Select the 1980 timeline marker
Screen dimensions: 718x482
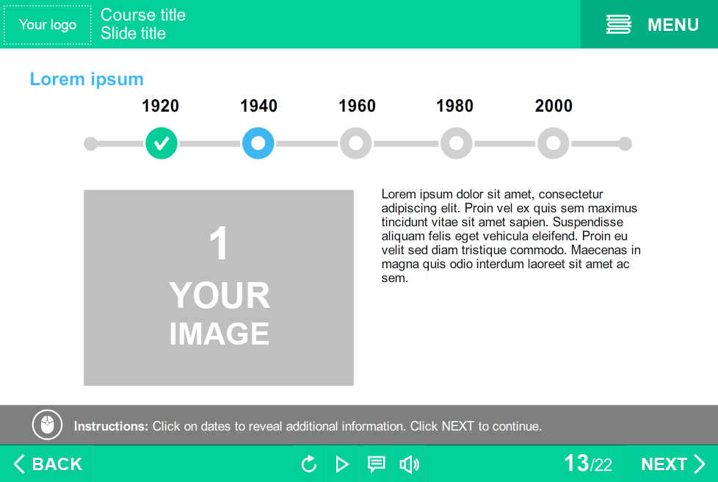pyautogui.click(x=456, y=143)
